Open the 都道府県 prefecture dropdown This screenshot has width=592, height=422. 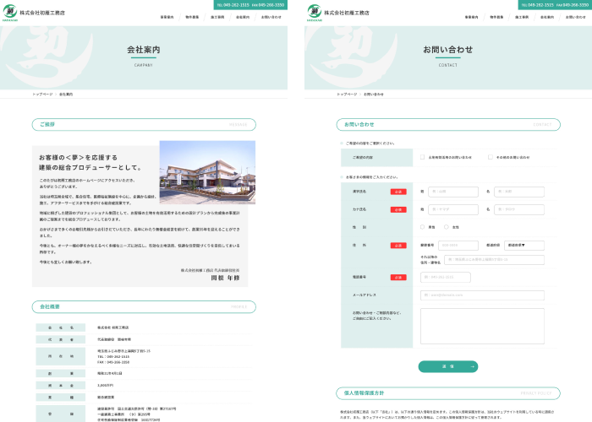tap(524, 246)
